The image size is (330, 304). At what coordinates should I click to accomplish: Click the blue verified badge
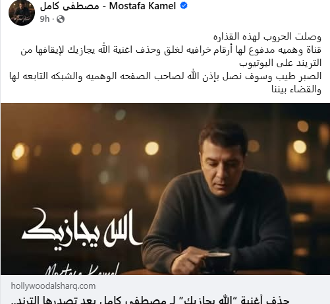[x=184, y=6]
